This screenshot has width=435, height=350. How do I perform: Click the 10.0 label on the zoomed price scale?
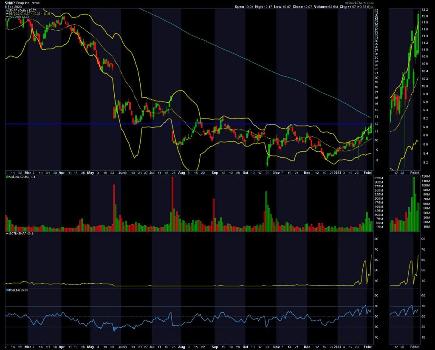[425, 86]
